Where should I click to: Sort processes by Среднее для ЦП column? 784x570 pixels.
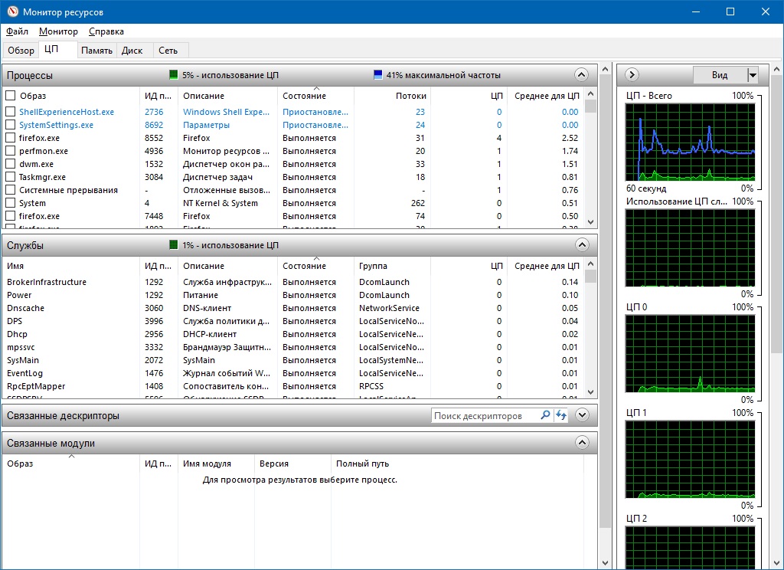click(547, 96)
